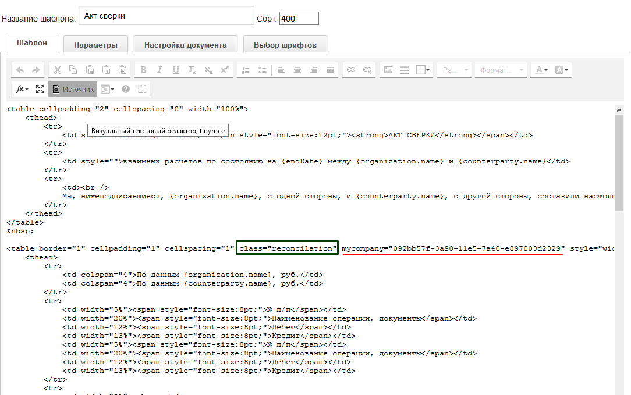
Task: Click the Insert table icon
Action: pyautogui.click(x=404, y=70)
